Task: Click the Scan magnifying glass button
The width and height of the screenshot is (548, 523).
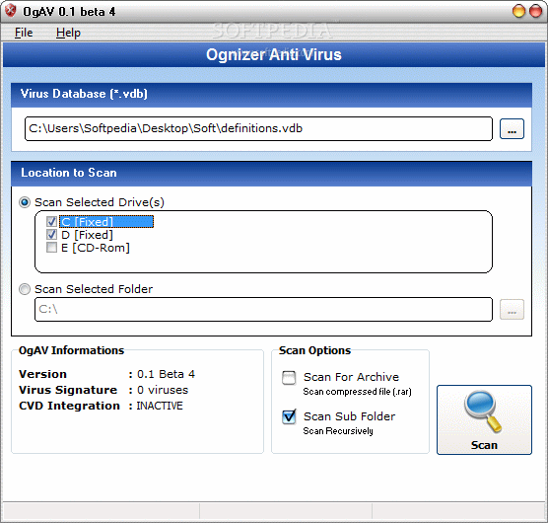Action: 484,419
